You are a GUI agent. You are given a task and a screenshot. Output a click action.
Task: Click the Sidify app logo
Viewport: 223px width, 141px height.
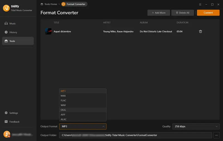pyautogui.click(x=6, y=8)
